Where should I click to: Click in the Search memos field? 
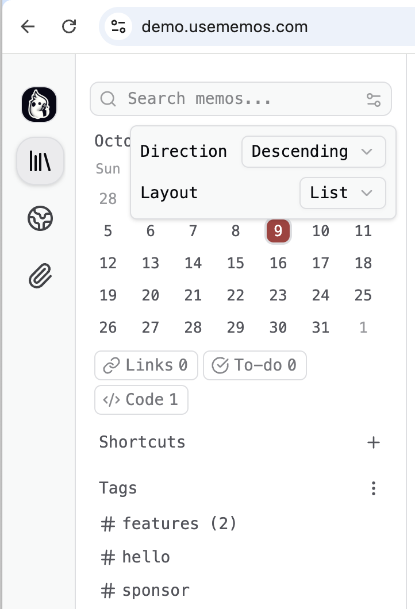point(241,99)
